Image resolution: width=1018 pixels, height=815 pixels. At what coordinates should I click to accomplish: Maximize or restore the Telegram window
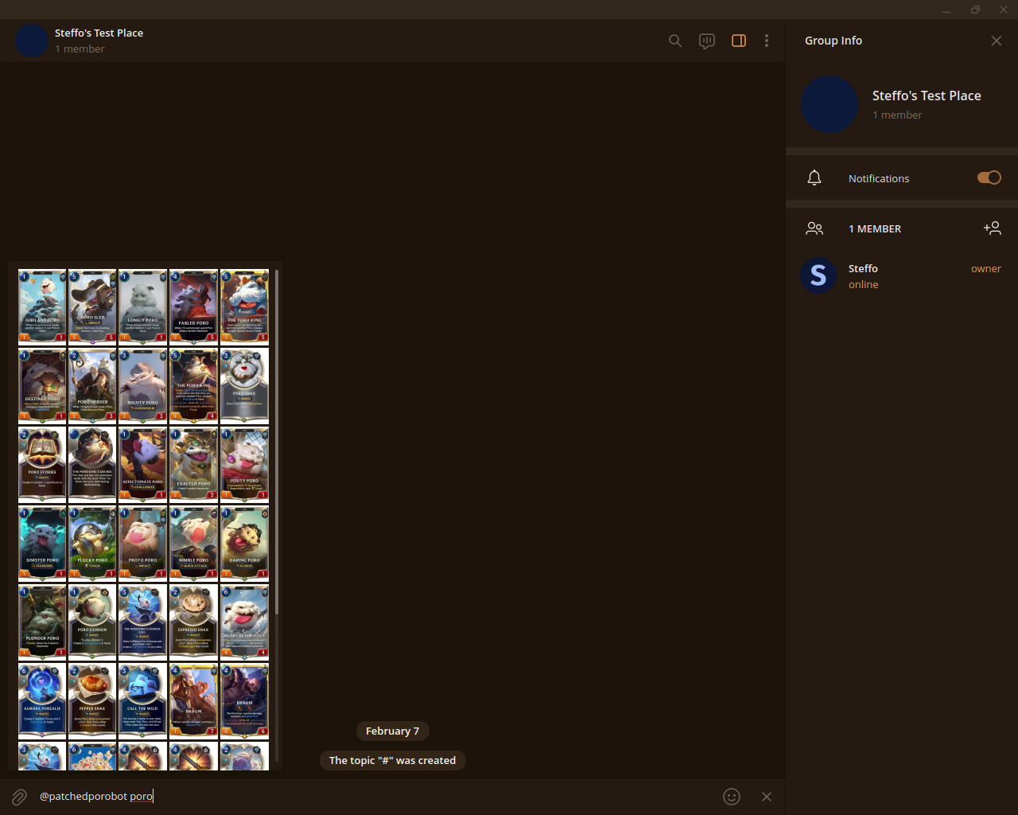pyautogui.click(x=975, y=10)
